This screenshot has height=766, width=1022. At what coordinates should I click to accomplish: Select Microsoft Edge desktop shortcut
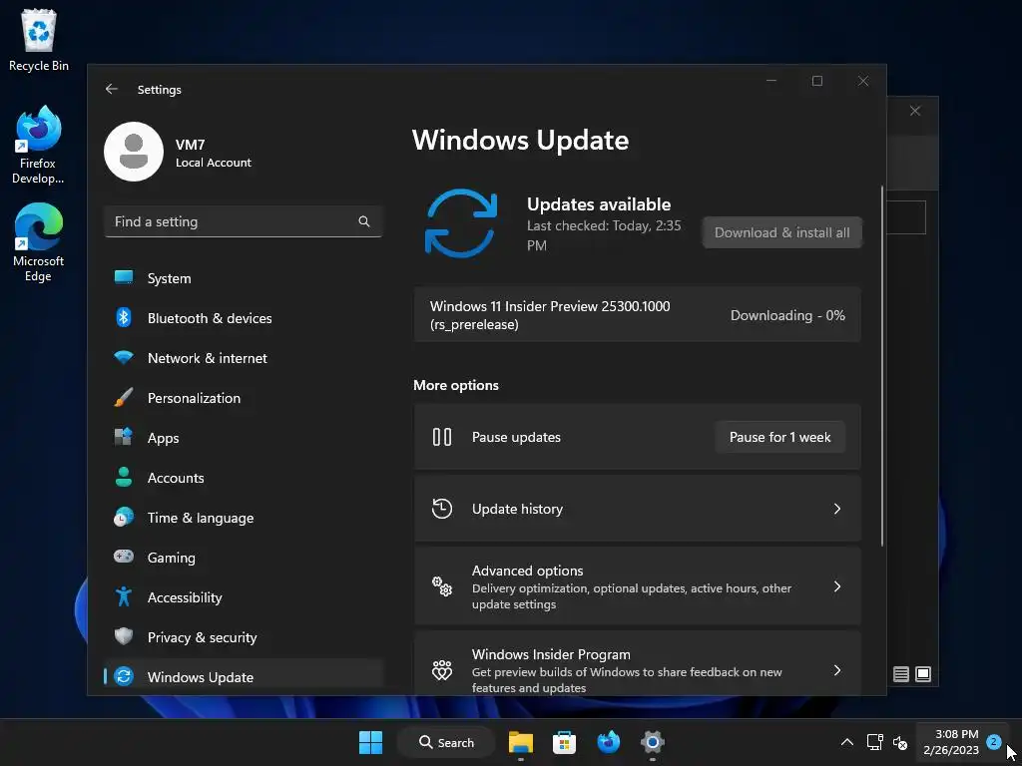click(39, 242)
